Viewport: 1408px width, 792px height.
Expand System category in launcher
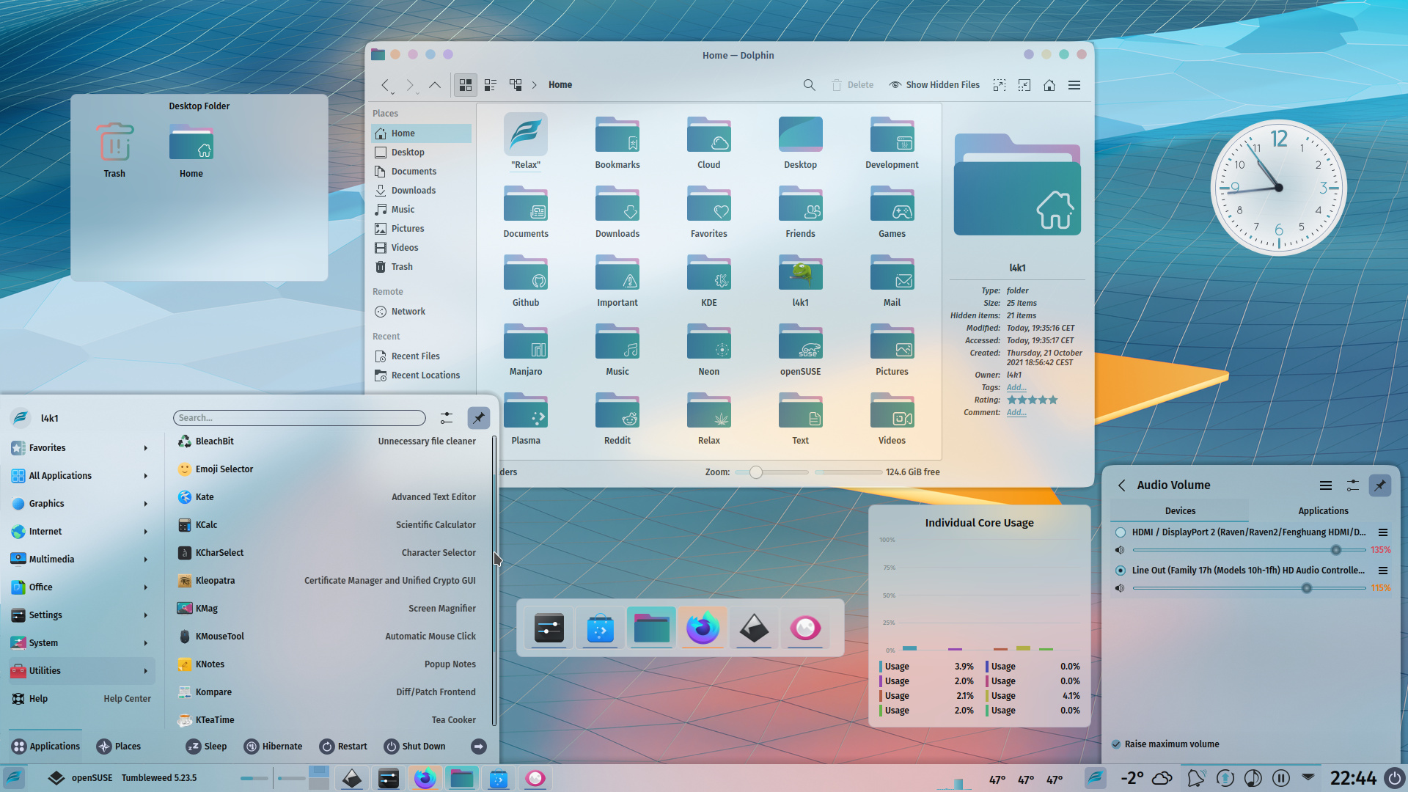(x=81, y=643)
